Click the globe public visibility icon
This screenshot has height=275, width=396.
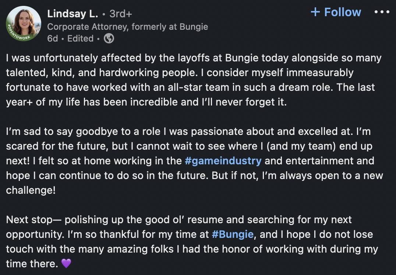[x=109, y=38]
